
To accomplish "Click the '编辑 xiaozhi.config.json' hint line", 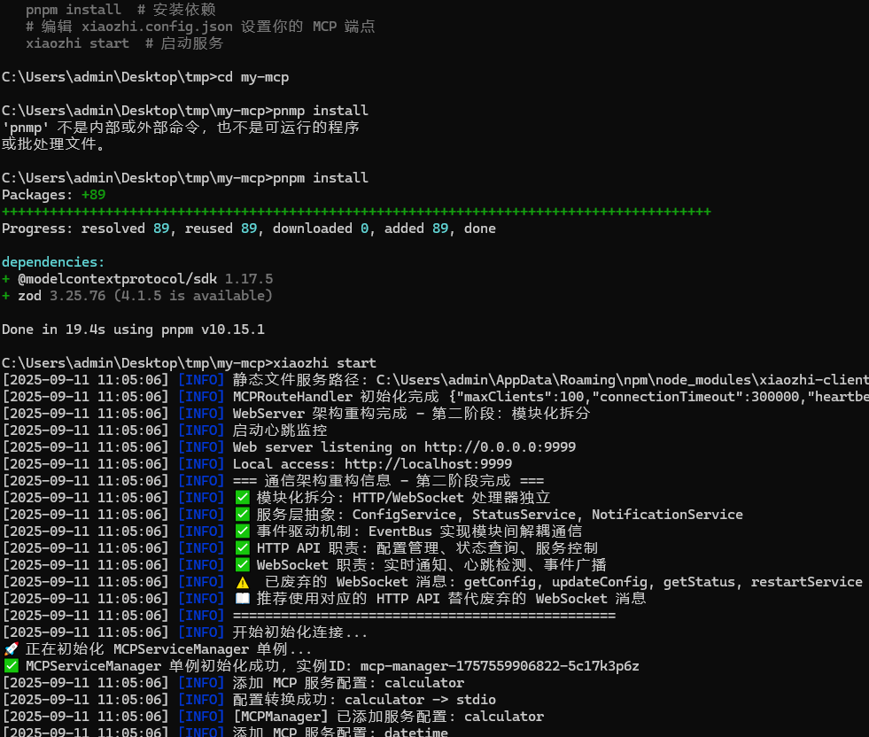I will point(200,27).
